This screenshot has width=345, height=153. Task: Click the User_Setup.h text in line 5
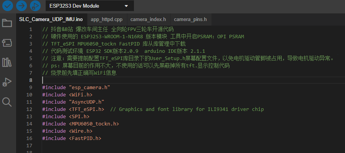(167, 58)
